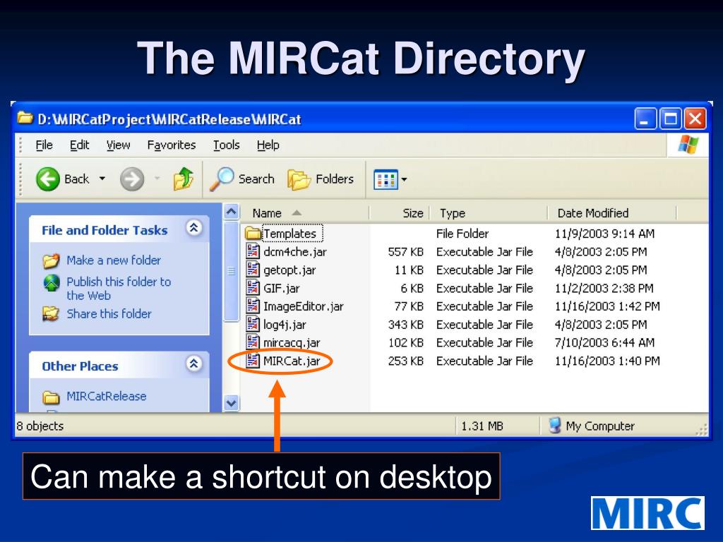
Task: Maximize the MIRCat explorer window
Action: (x=670, y=119)
